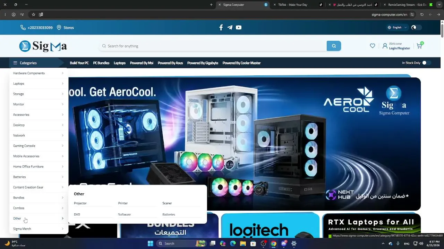Open Powered By Msi page
444x249 pixels.
point(142,63)
